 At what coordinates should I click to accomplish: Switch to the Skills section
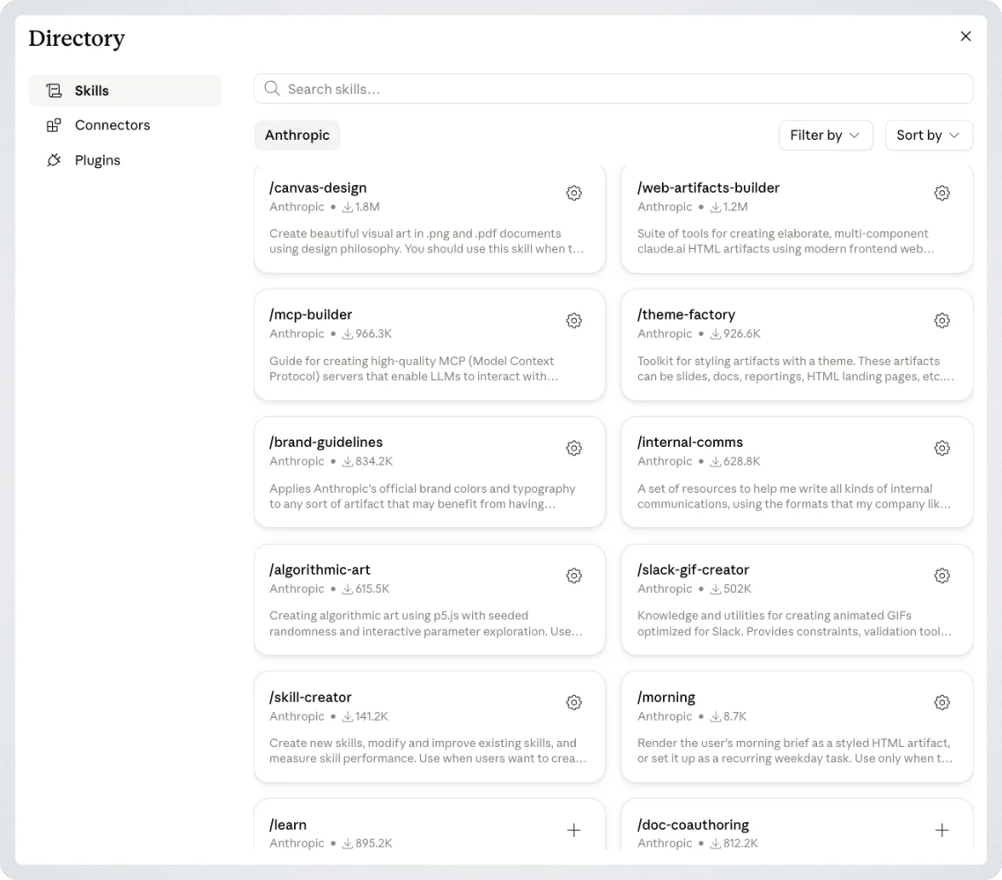pos(125,91)
